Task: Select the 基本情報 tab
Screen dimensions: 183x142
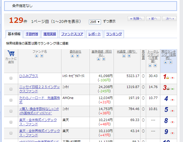Action: (14, 34)
